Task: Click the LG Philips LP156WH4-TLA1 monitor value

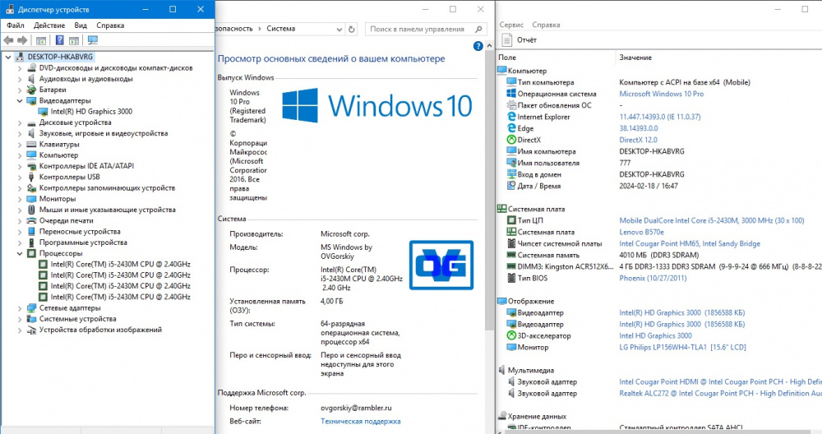Action: (682, 348)
